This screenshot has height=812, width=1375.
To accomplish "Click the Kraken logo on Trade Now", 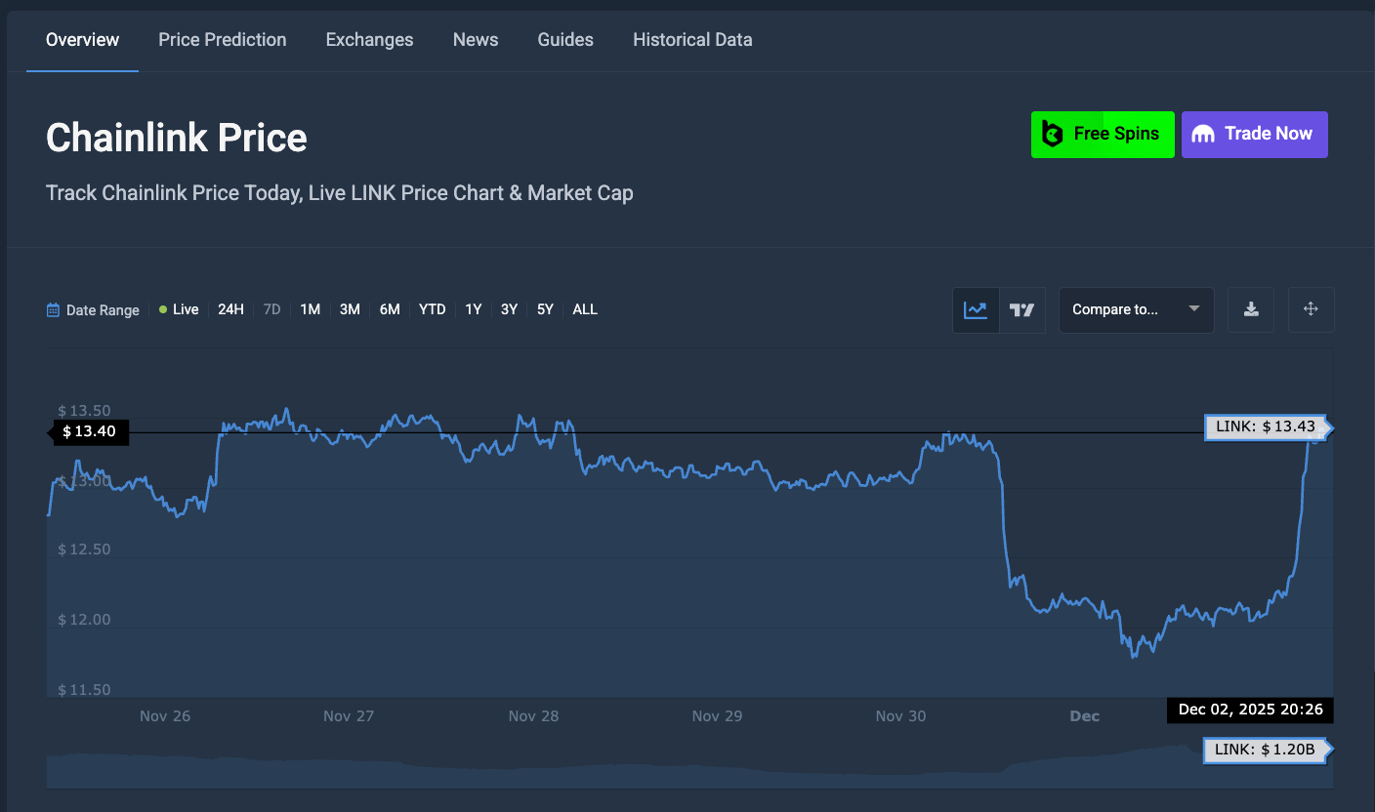I will pos(1203,135).
